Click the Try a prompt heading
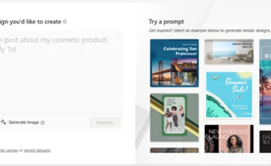Viewport: 271px width, 166px height. [166, 22]
